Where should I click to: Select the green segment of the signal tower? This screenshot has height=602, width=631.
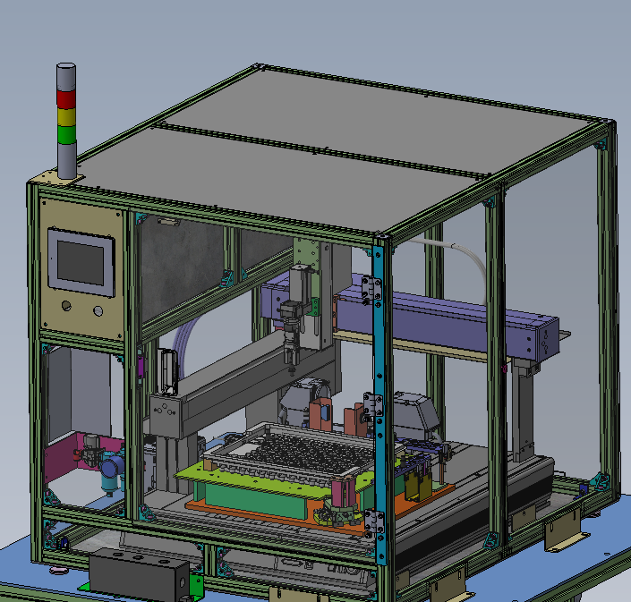pos(67,135)
